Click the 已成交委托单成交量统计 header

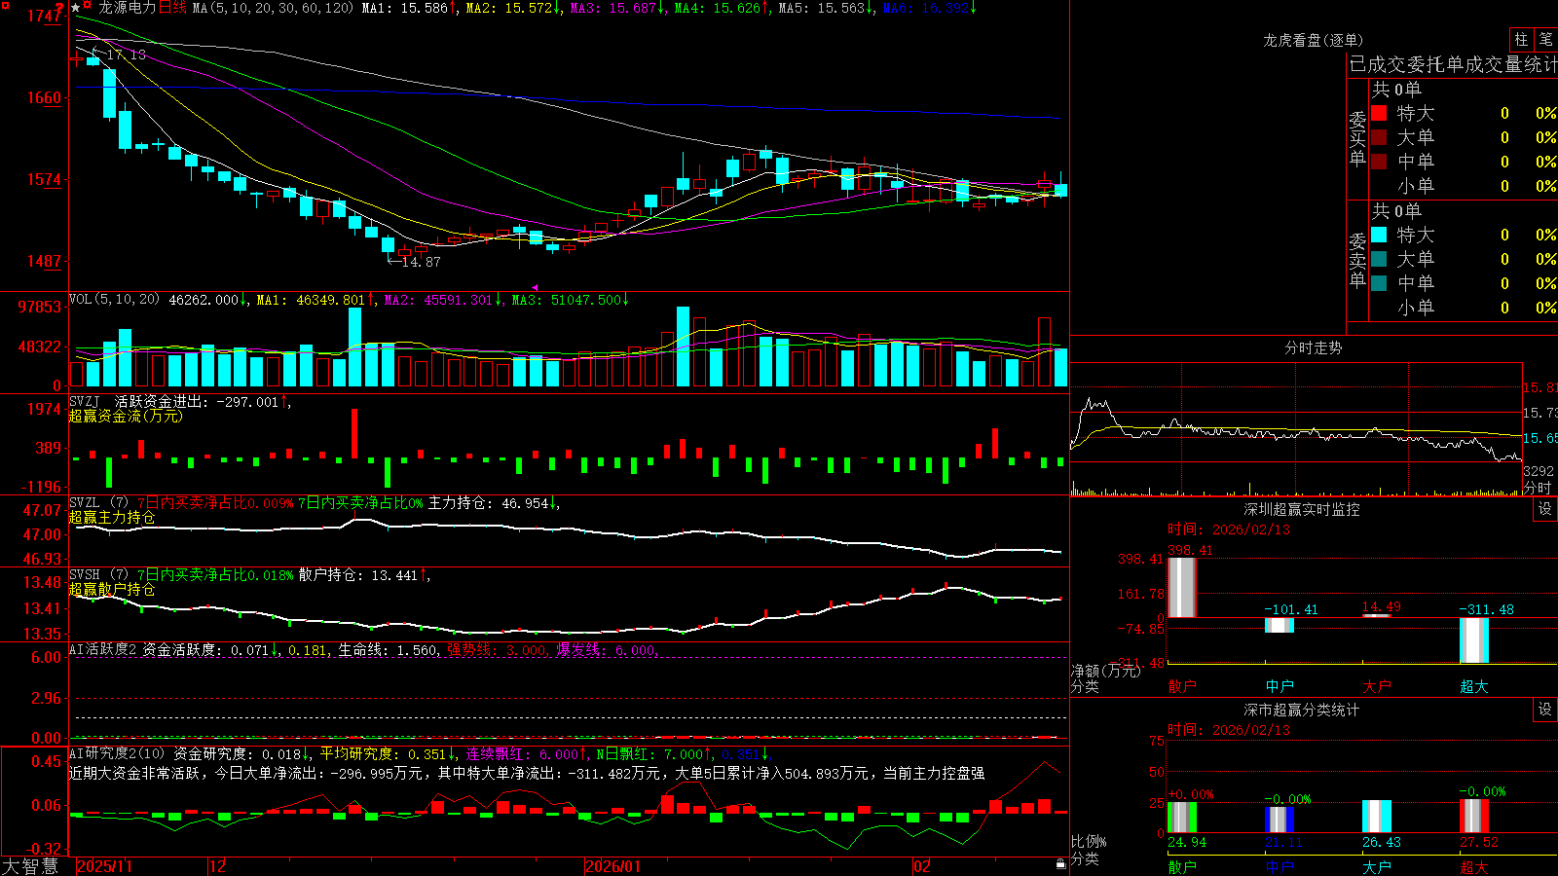(1453, 64)
